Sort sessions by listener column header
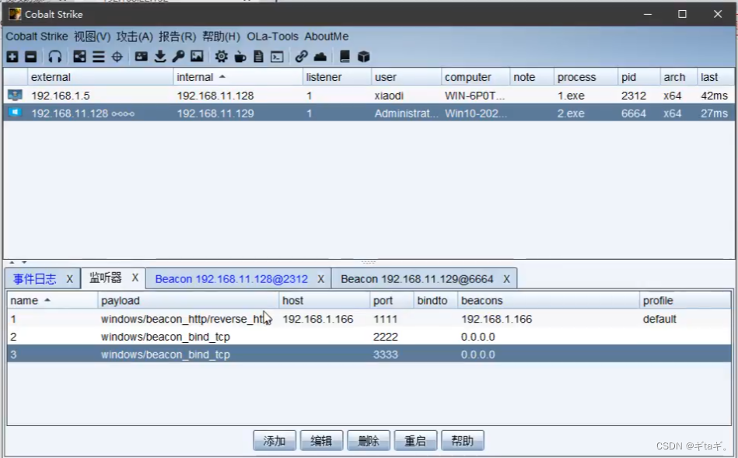 point(337,77)
